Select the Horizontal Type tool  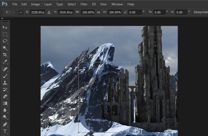(5, 131)
